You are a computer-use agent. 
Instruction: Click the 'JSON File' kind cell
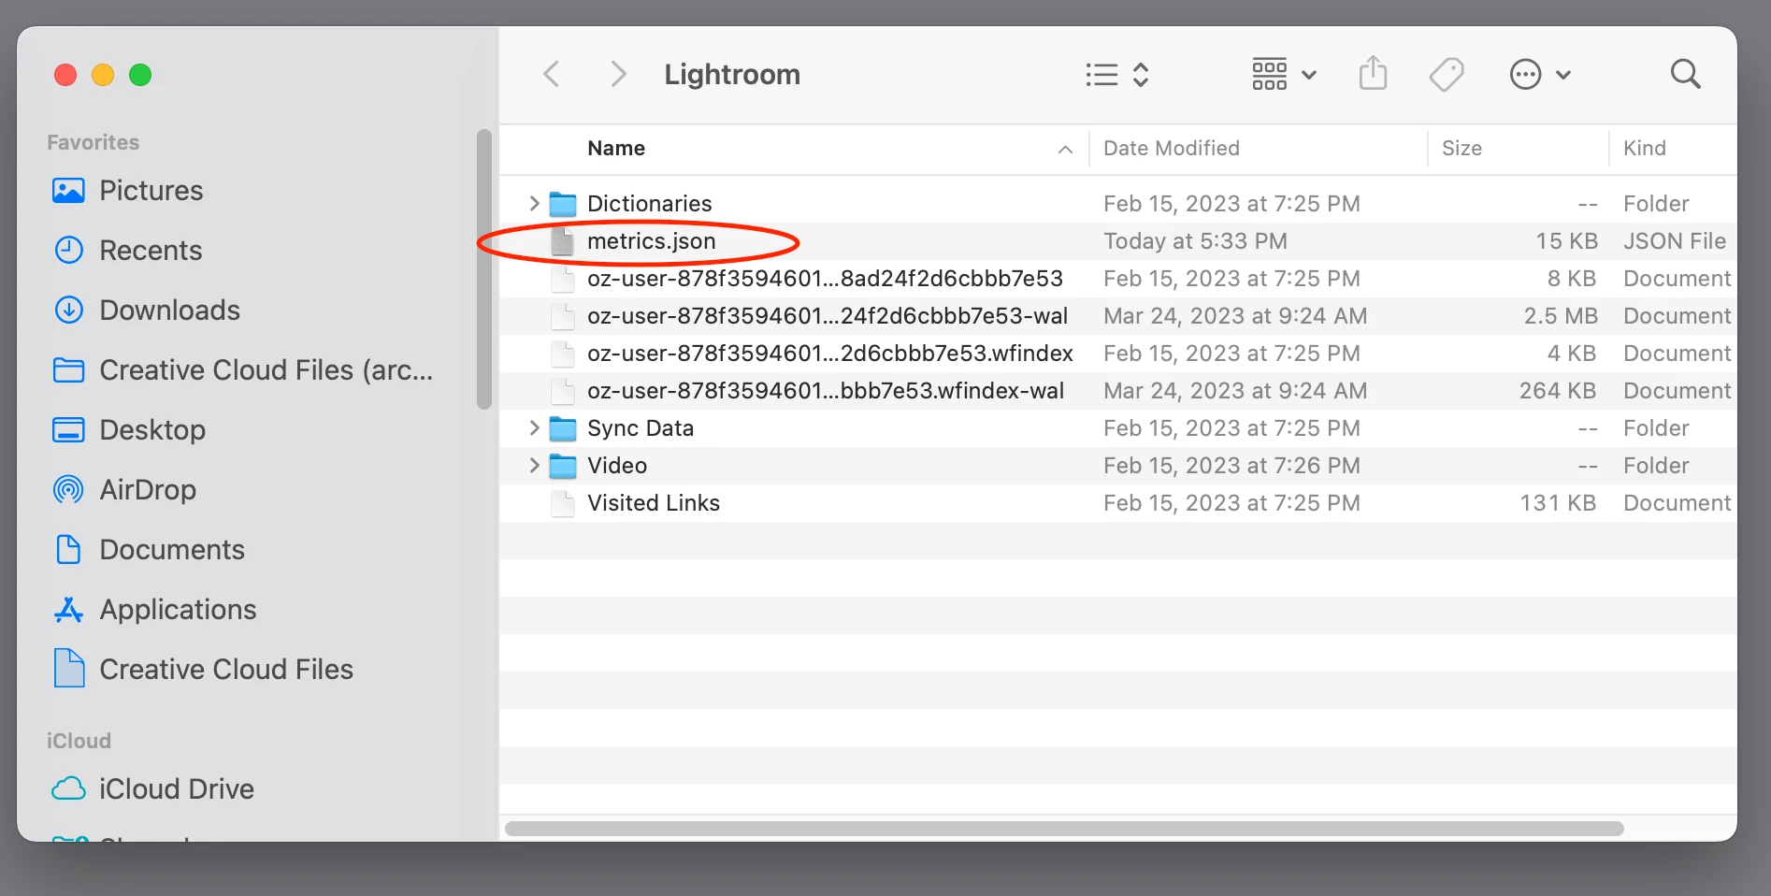tap(1675, 241)
